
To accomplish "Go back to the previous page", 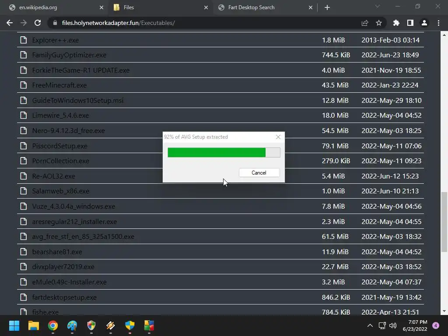I will 10,23.
